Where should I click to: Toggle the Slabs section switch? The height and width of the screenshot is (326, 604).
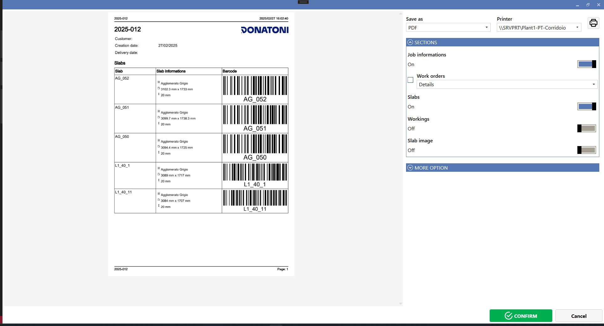586,107
